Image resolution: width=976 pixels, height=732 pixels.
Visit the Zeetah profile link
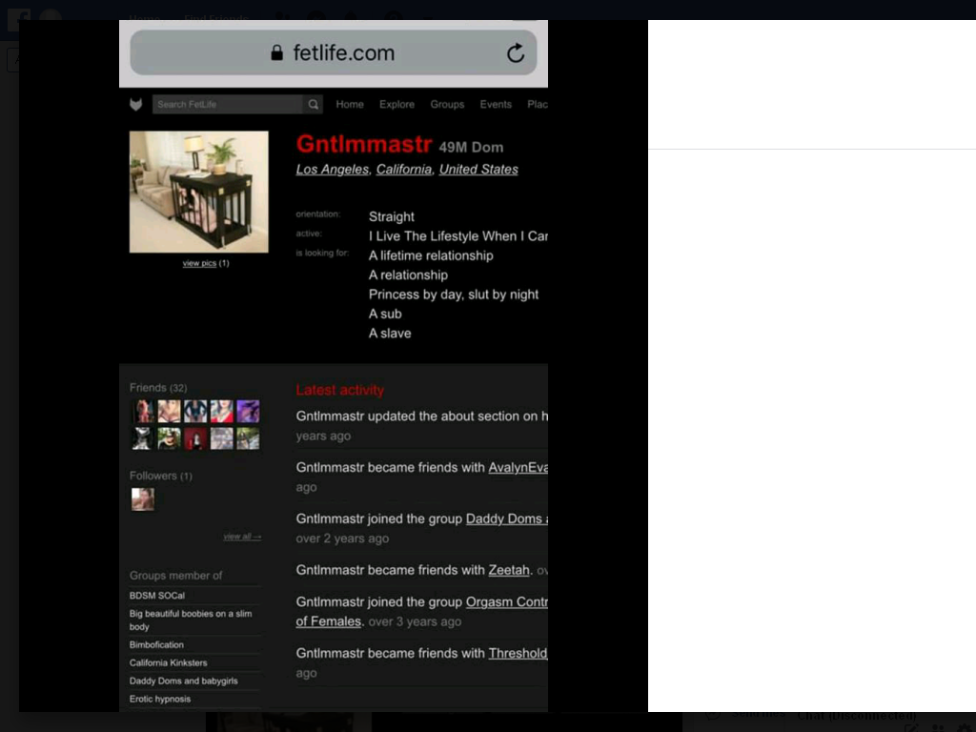pos(509,570)
